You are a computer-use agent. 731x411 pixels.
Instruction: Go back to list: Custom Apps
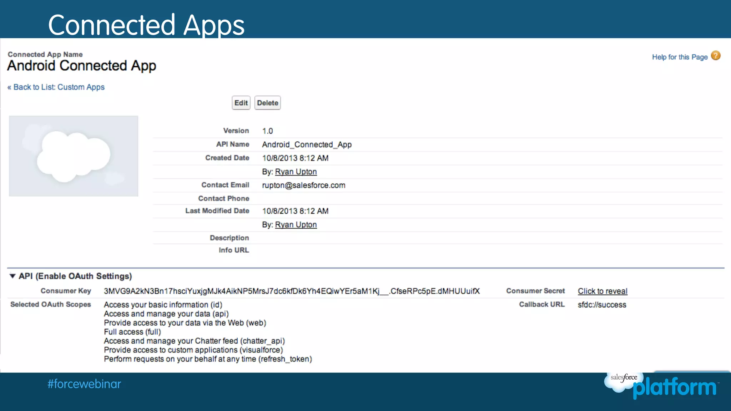click(56, 87)
